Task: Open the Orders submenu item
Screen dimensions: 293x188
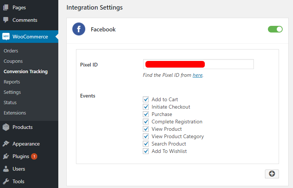Action: pos(11,51)
